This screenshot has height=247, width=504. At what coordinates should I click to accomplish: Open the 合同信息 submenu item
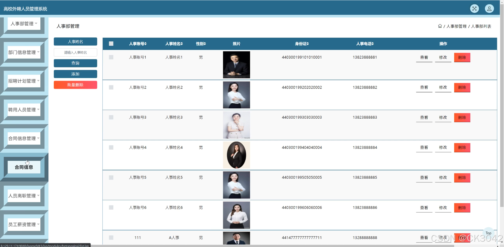click(x=24, y=167)
